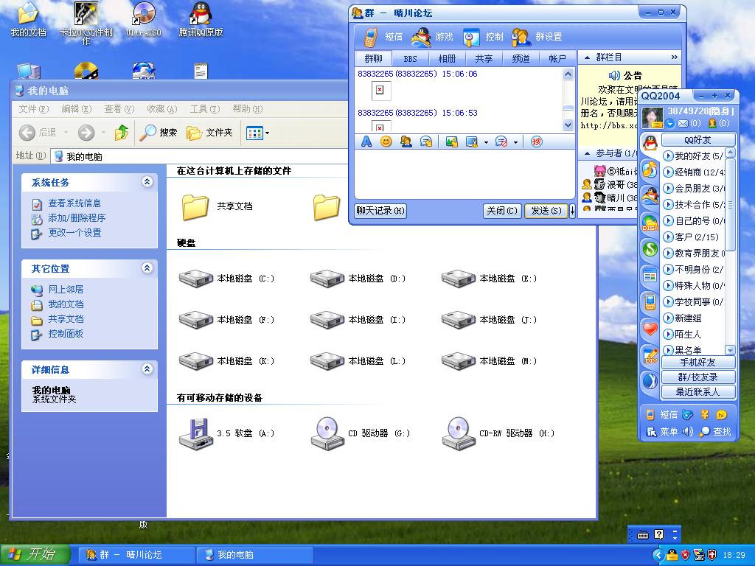
Task: Switch to the 相册 tab
Action: click(447, 59)
